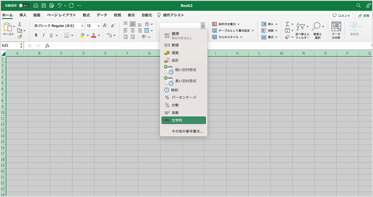The height and width of the screenshot is (197, 373).
Task: Open 条件付き書式 dropdown
Action: coord(226,24)
